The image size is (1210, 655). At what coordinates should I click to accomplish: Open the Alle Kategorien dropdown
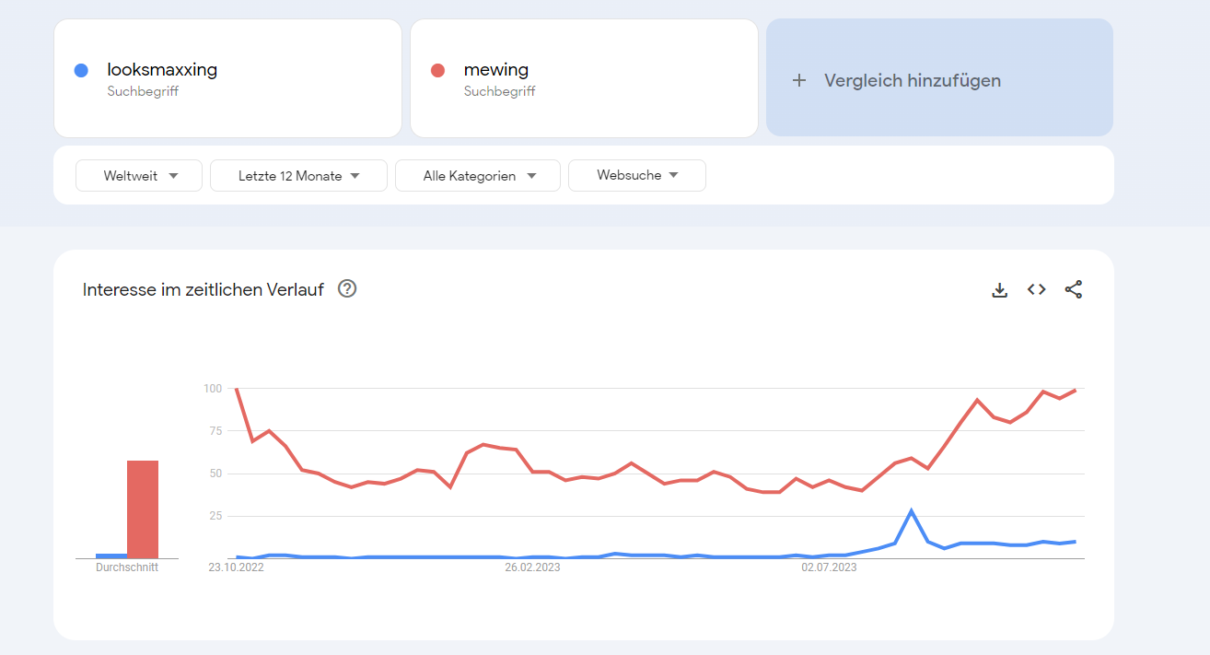478,175
